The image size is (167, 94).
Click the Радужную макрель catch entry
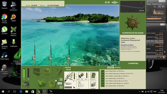click(119, 74)
